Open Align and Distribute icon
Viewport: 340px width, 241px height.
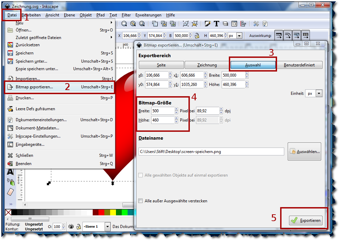pyautogui.click(x=243, y=24)
